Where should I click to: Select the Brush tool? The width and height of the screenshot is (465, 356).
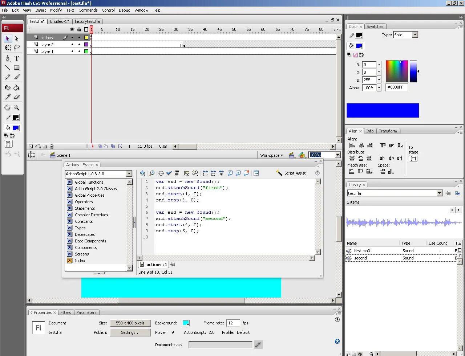point(16,77)
